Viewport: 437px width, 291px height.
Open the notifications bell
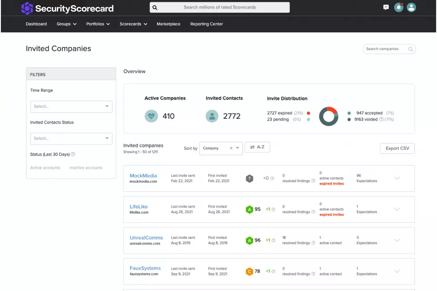[x=399, y=7]
